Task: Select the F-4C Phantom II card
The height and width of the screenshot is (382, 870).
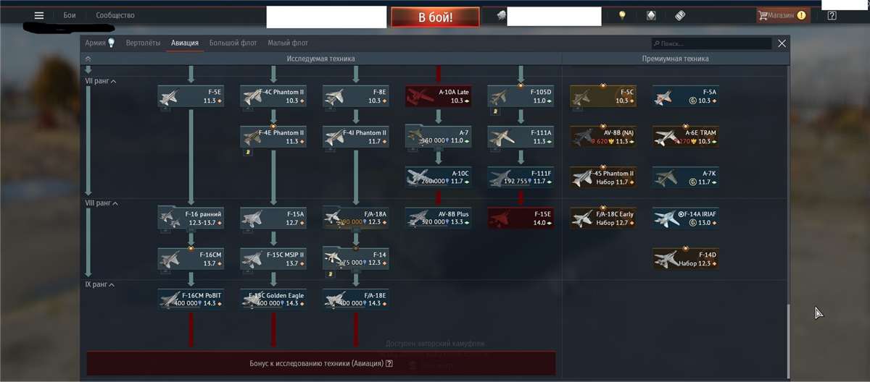Action: point(273,96)
